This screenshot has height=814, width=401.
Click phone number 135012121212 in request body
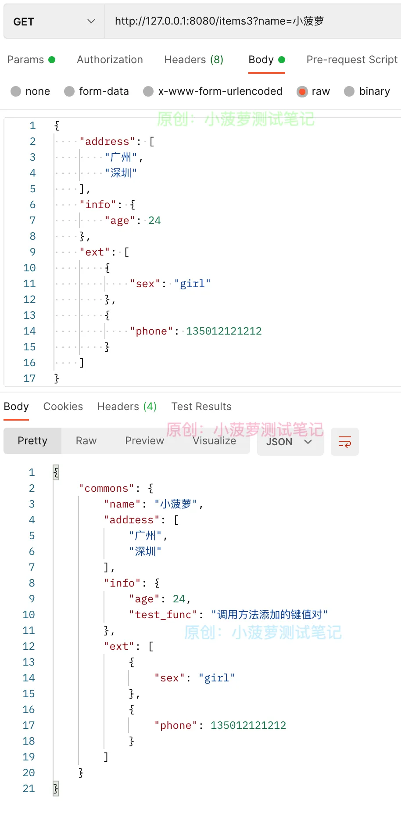click(x=224, y=331)
